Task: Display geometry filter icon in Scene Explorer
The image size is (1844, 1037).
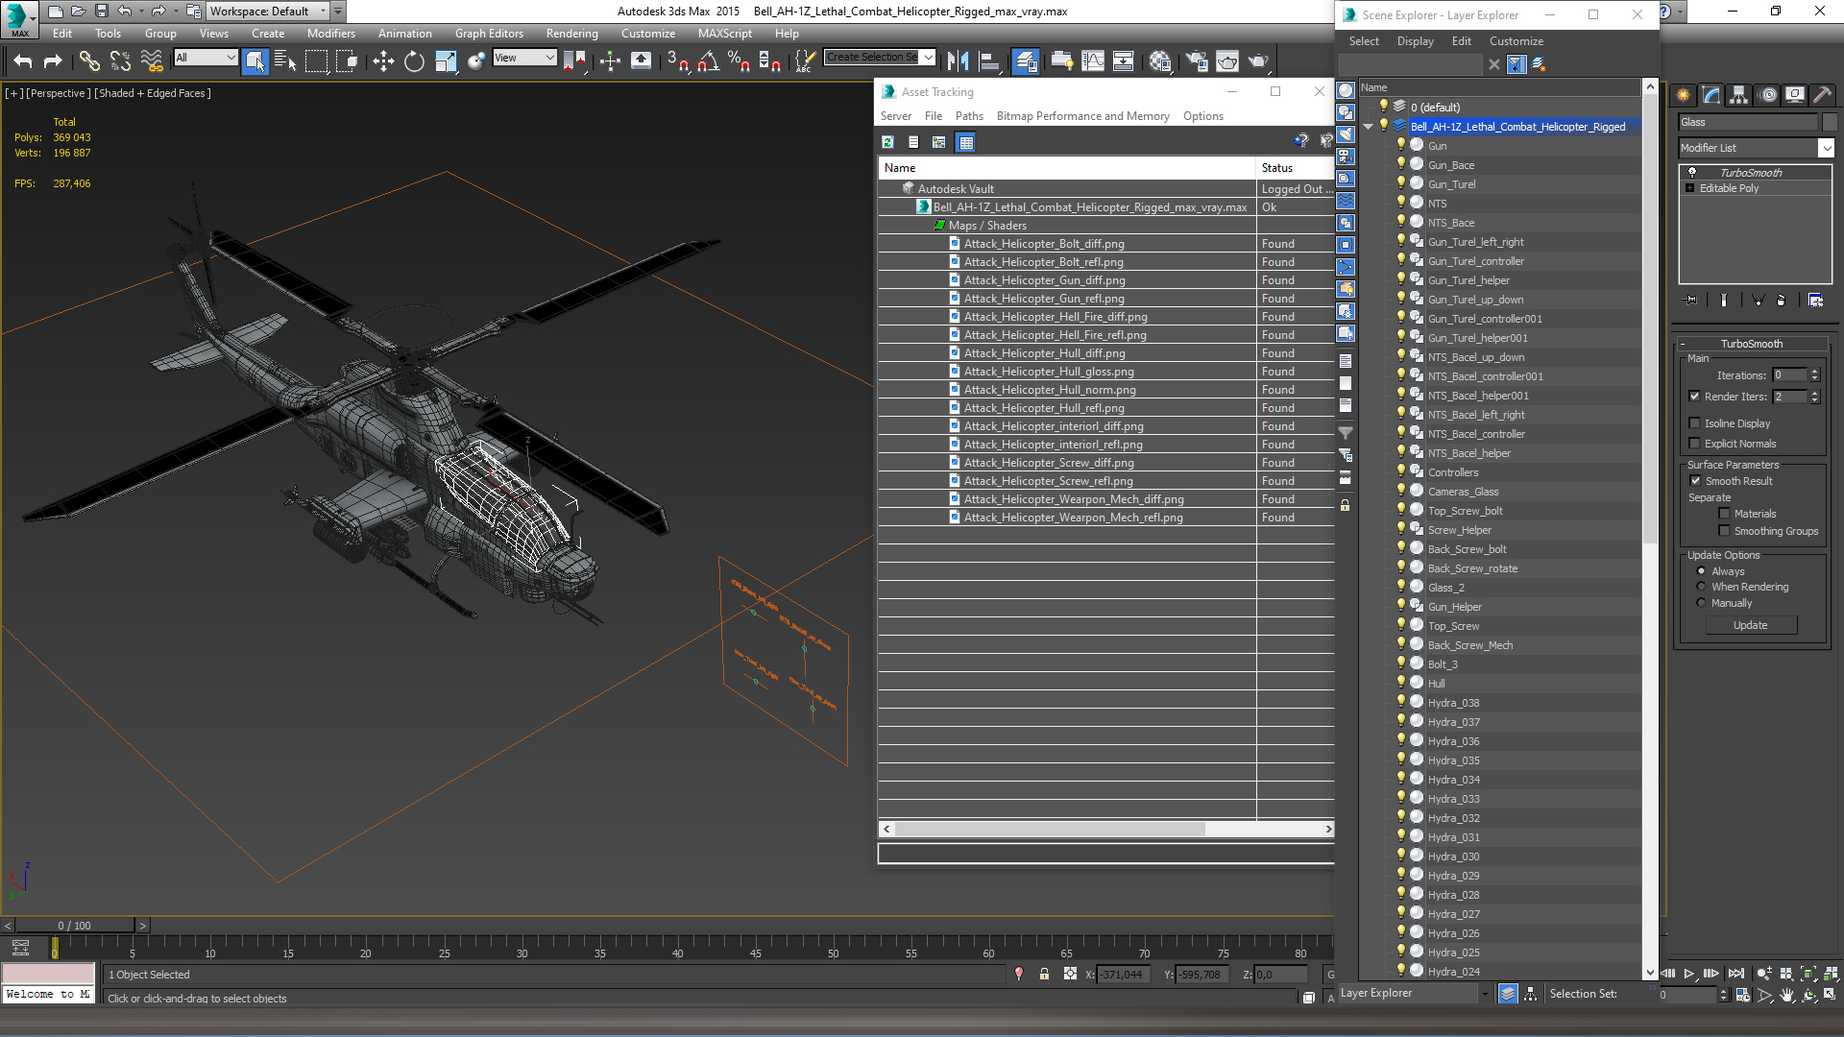Action: click(1346, 89)
